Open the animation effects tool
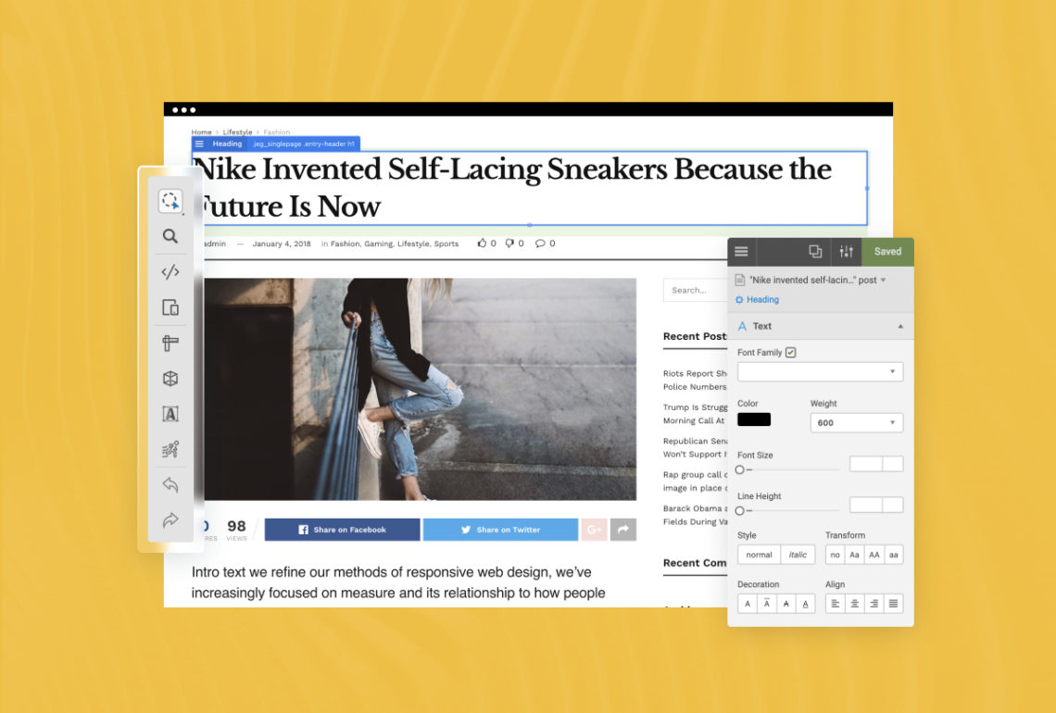This screenshot has height=713, width=1056. (170, 449)
